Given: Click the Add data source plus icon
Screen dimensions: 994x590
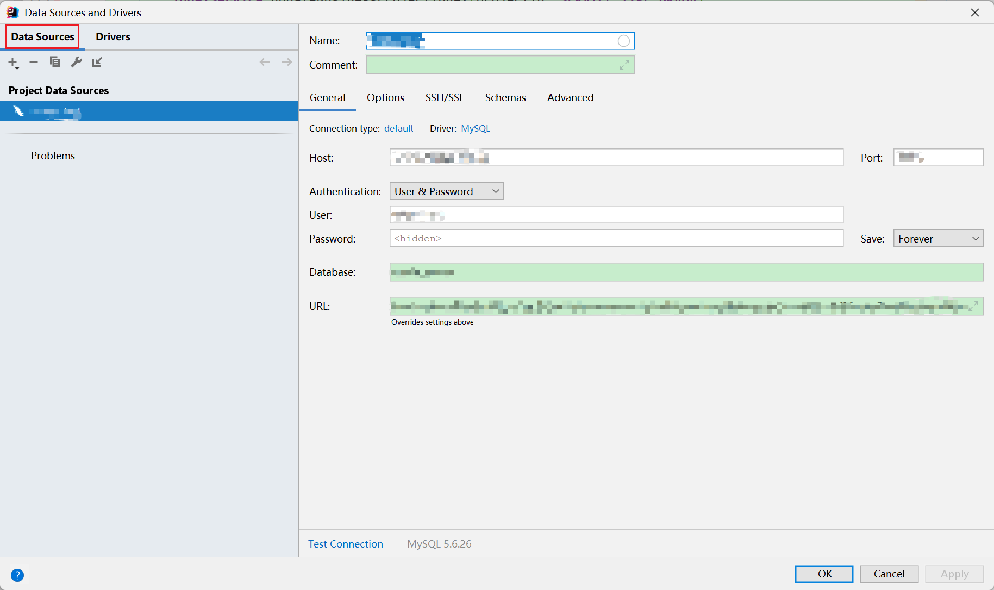Looking at the screenshot, I should (x=13, y=63).
